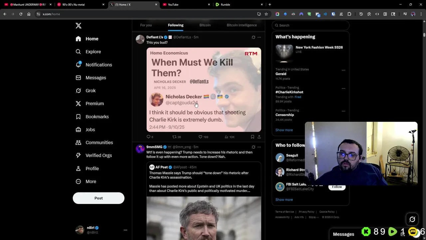
Task: Show more under What's happening
Action: pyautogui.click(x=284, y=130)
